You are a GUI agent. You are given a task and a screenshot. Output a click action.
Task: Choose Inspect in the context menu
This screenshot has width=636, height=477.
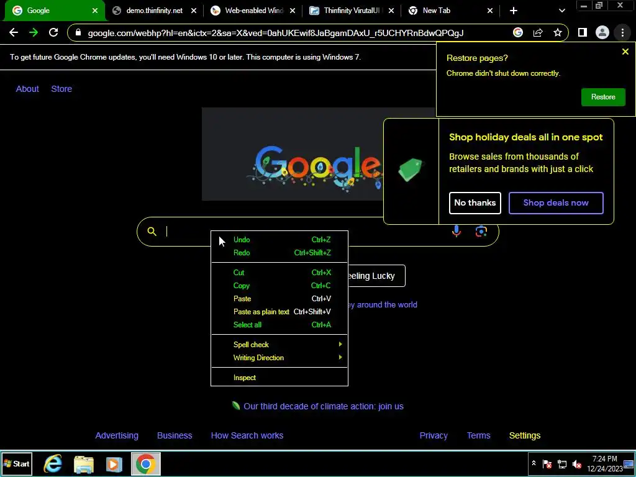(x=279, y=378)
